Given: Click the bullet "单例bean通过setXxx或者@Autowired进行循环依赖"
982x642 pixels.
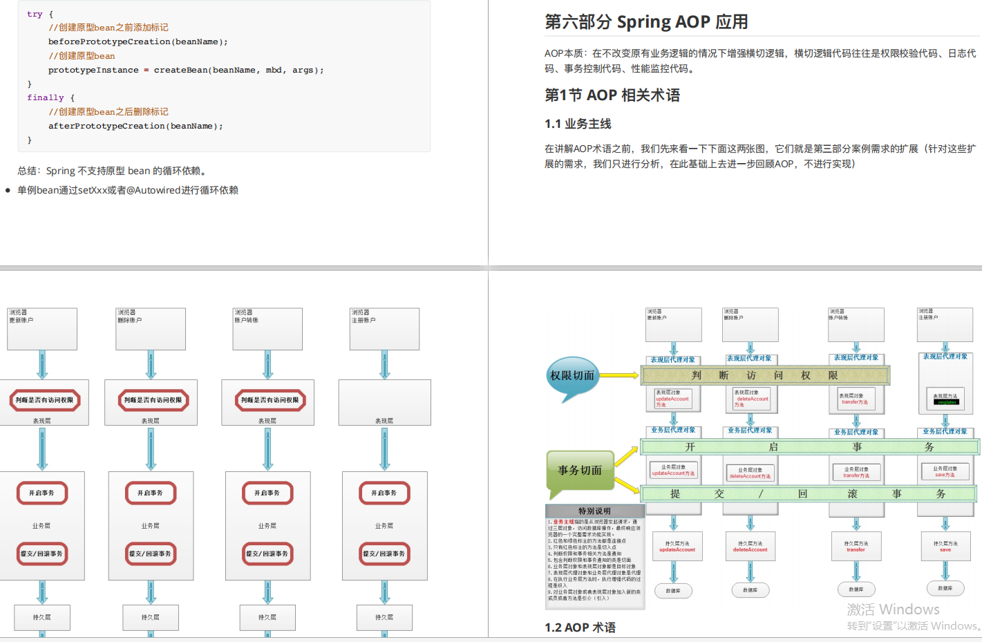Looking at the screenshot, I should click(128, 190).
